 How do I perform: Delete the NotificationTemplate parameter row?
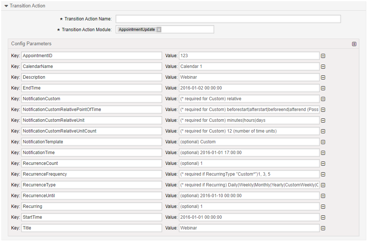pos(323,142)
